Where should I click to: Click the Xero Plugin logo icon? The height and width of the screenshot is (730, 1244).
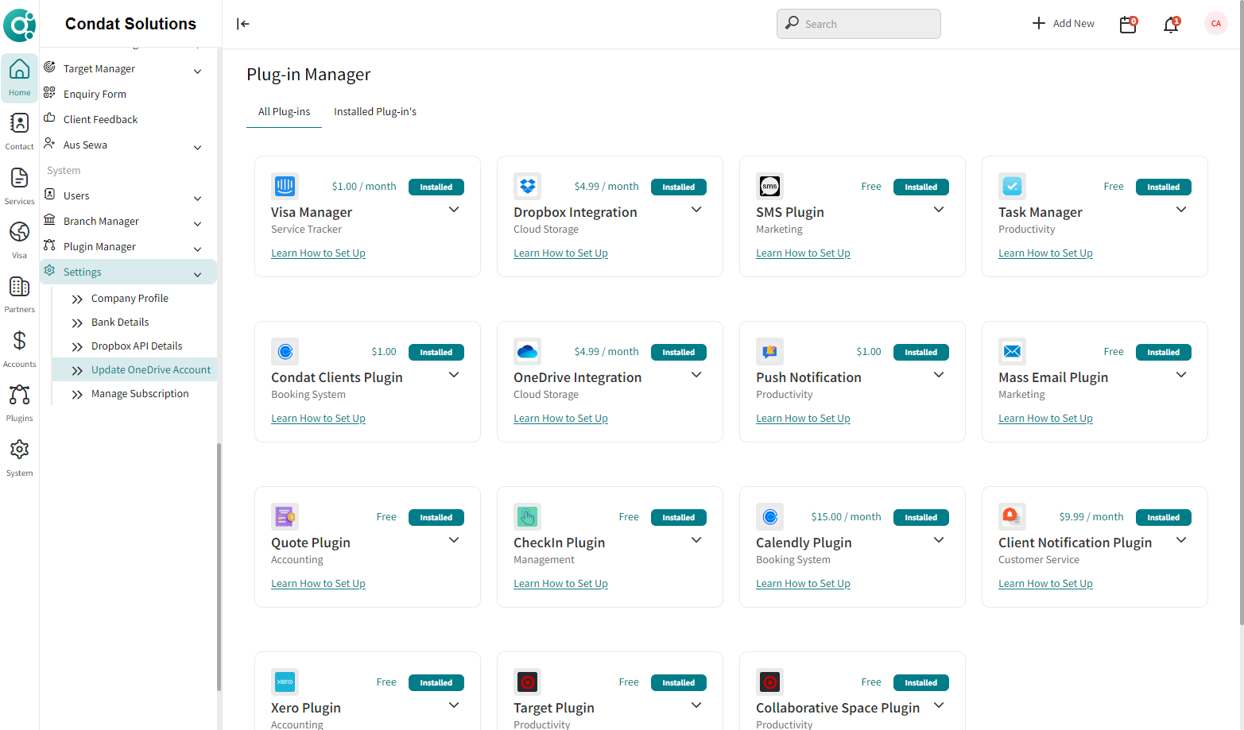tap(285, 682)
